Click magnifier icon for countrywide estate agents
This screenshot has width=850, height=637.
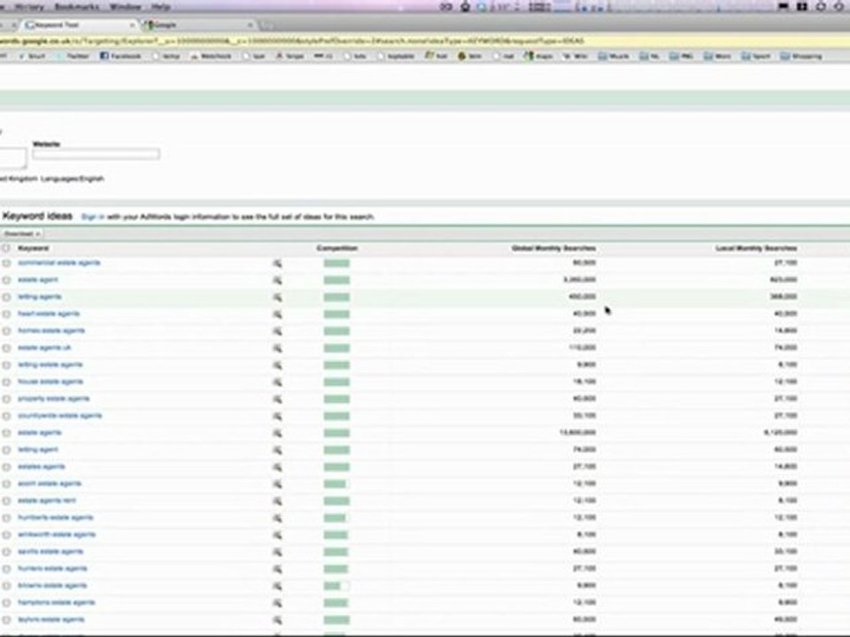(277, 416)
